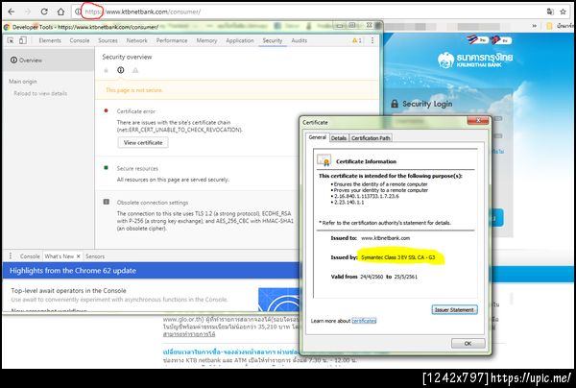Select the info circle in Security overview

[x=121, y=70]
